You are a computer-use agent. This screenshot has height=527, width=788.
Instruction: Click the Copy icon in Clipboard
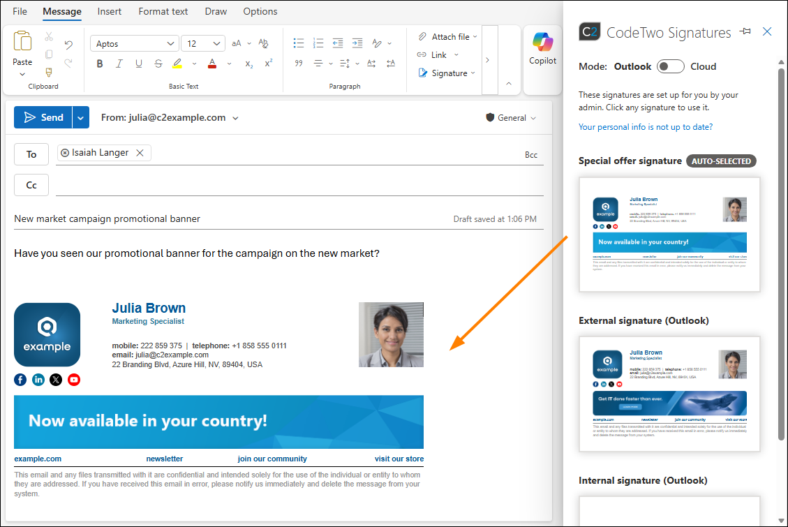(49, 54)
